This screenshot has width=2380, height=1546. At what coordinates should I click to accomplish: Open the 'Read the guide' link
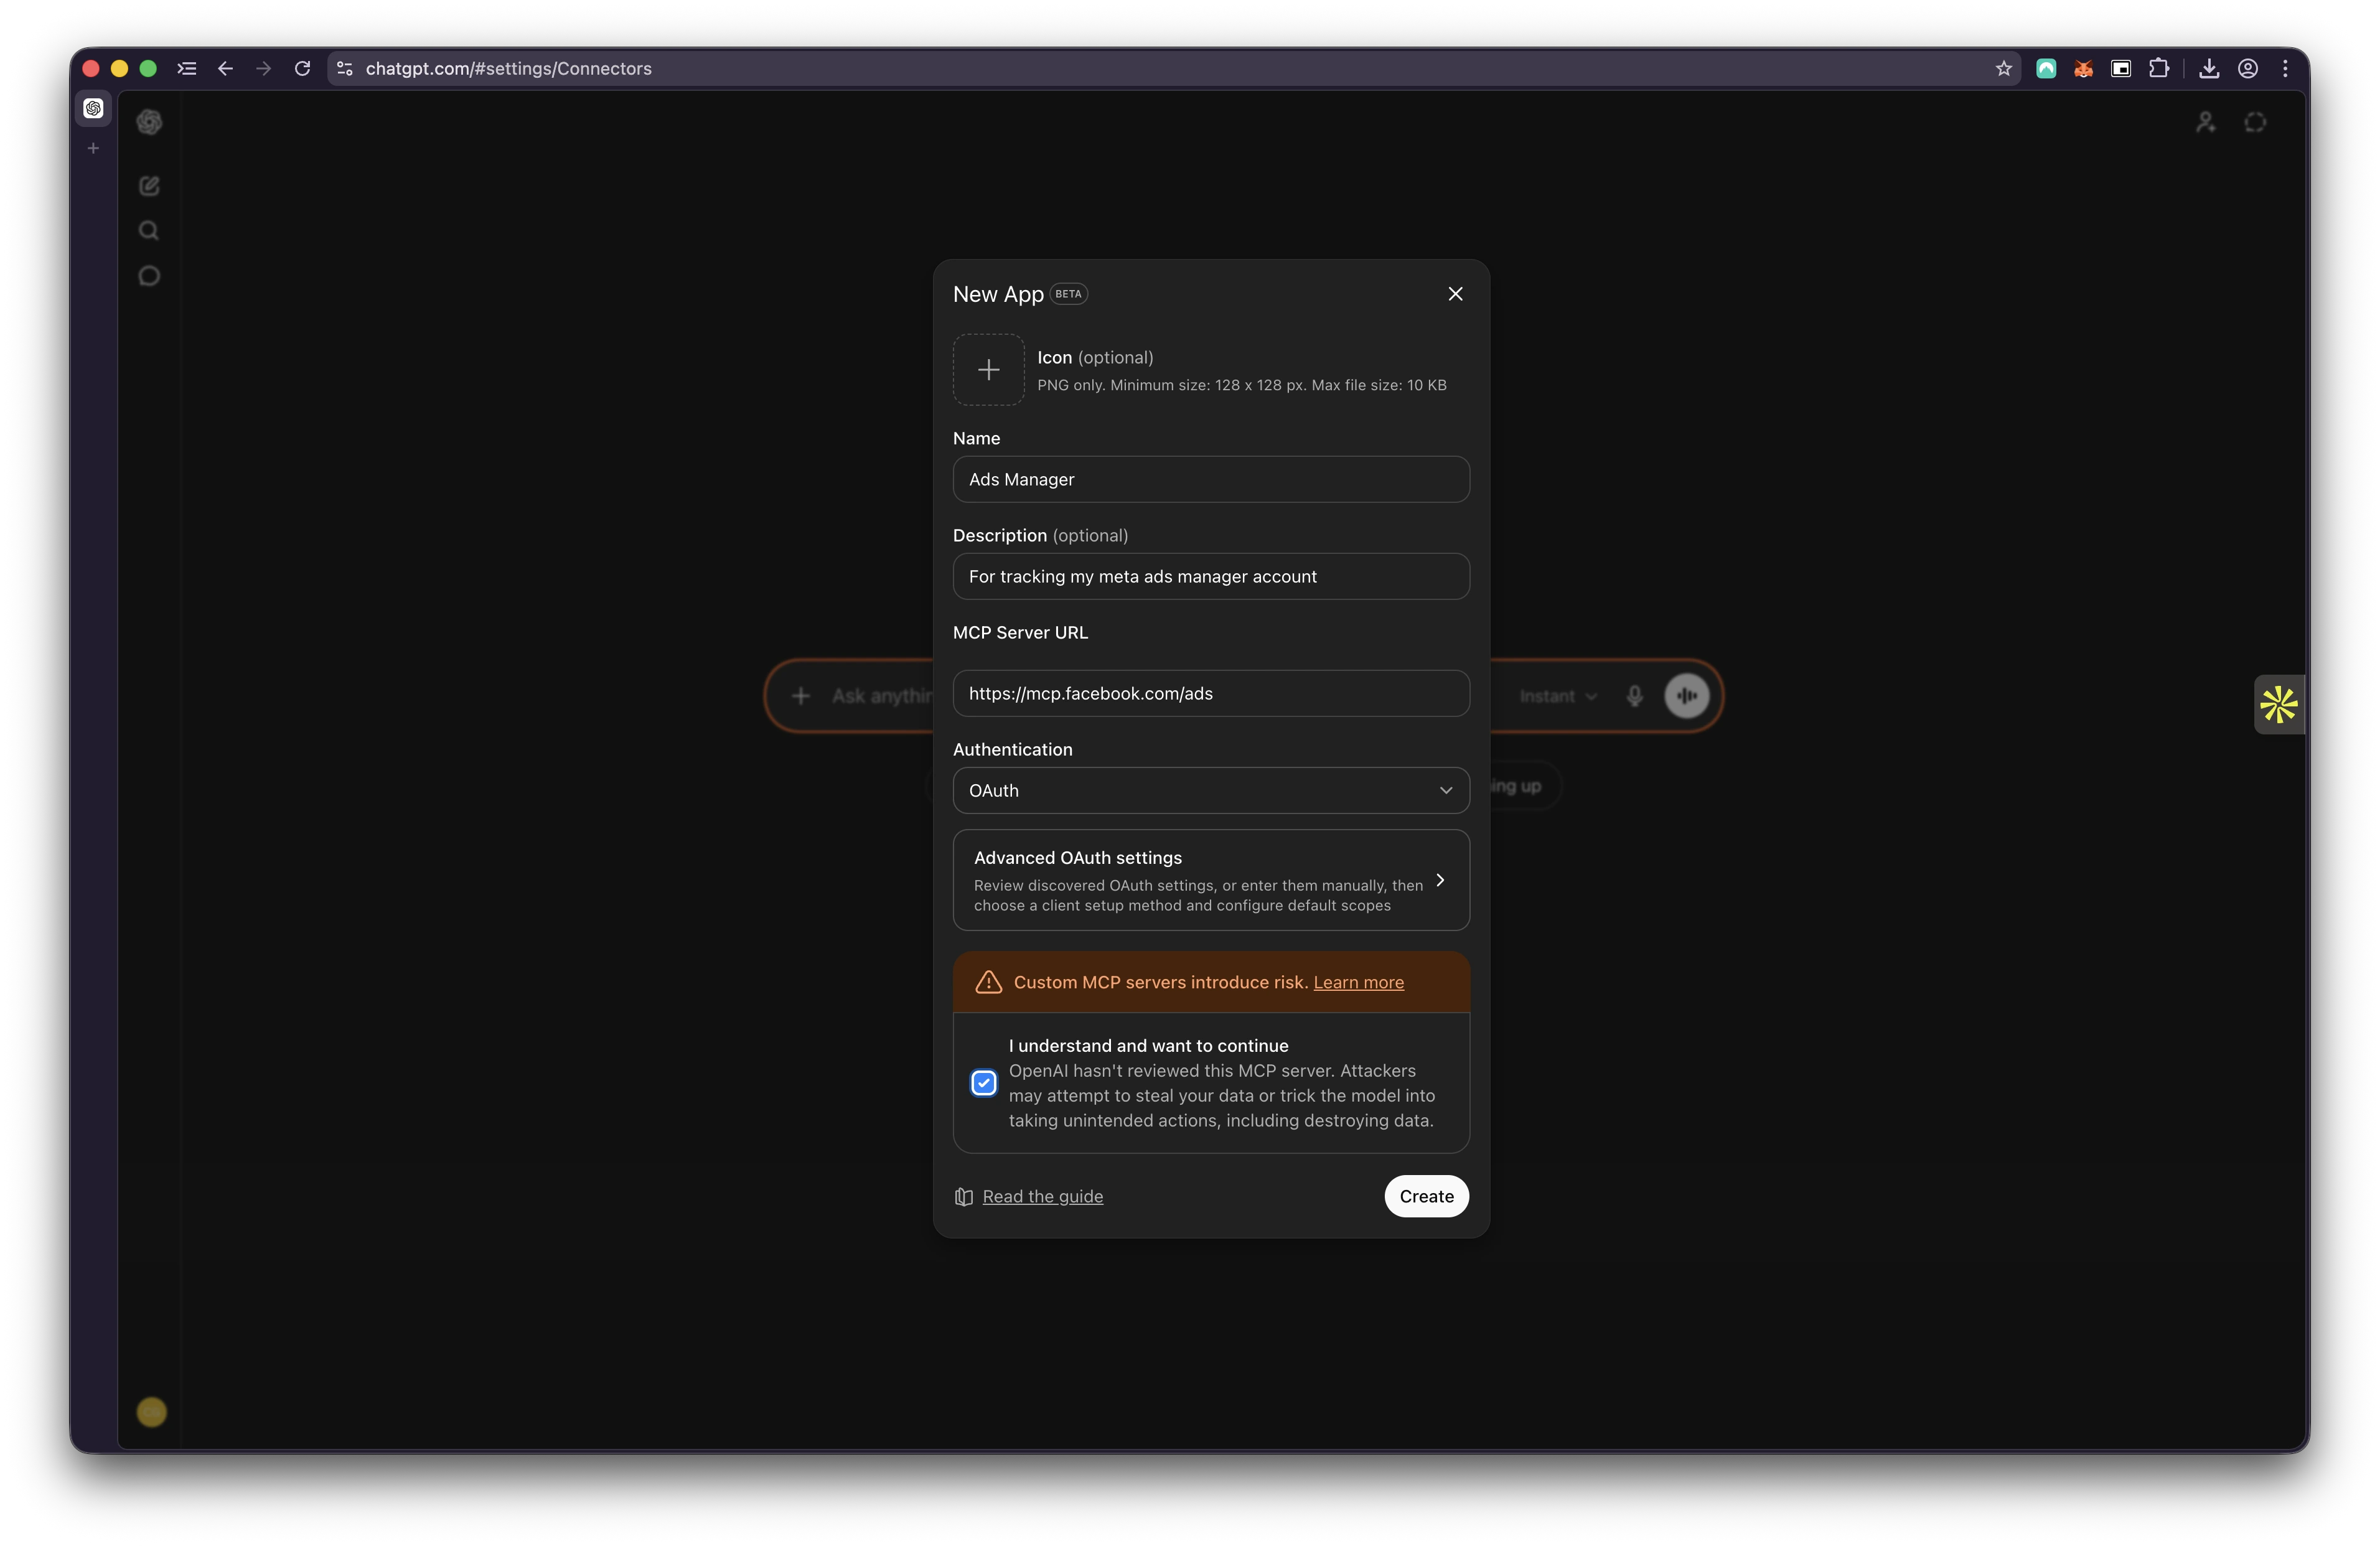pos(1042,1196)
